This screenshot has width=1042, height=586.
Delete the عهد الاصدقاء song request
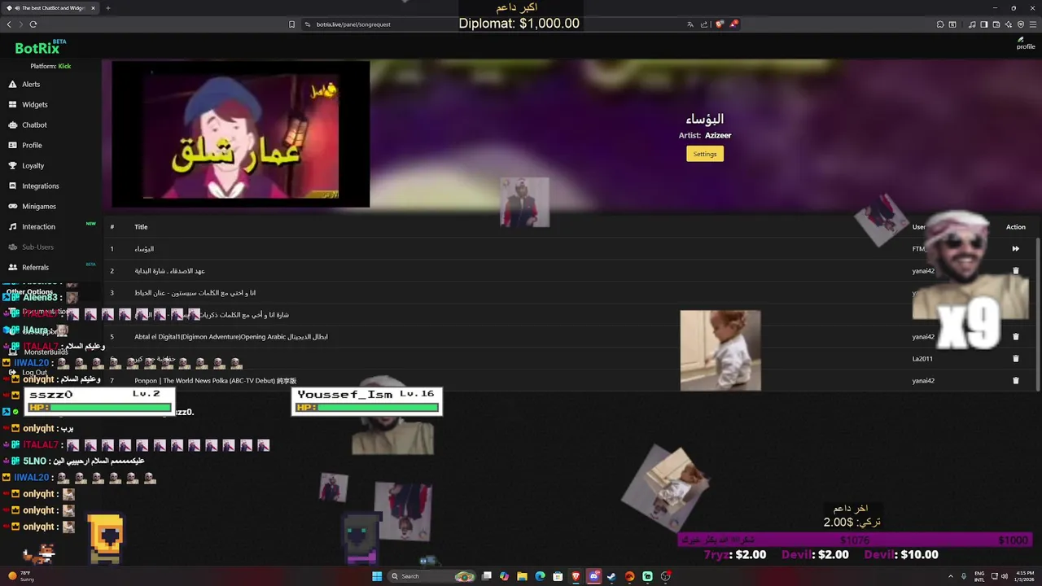pos(1015,271)
